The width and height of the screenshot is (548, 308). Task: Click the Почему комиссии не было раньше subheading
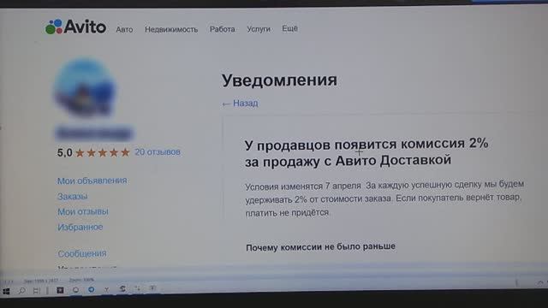click(320, 247)
